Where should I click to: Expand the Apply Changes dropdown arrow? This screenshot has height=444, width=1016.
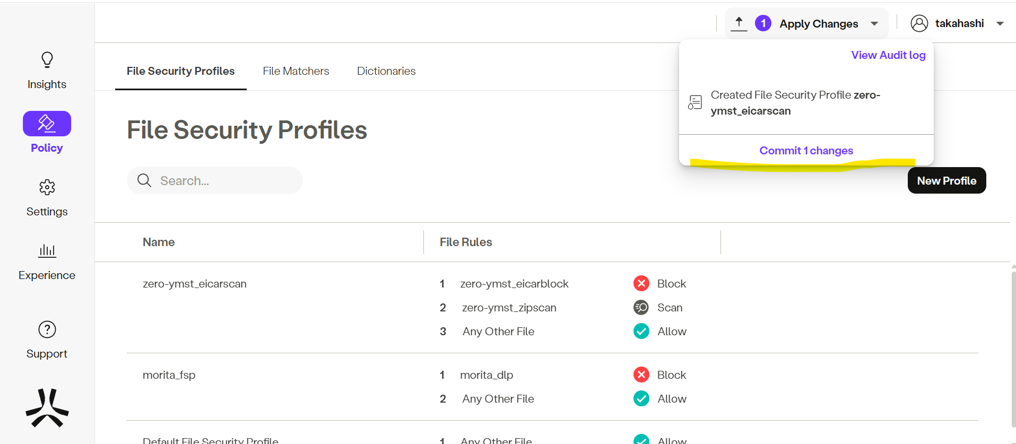[874, 24]
